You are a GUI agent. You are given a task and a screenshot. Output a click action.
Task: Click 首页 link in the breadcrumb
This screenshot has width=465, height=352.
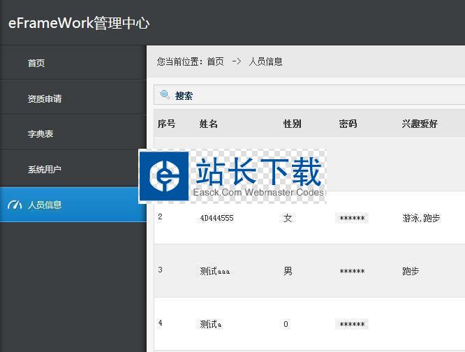(x=215, y=61)
